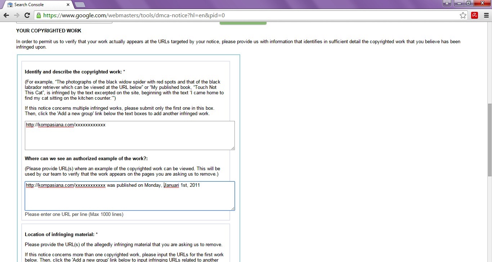Click the resize grip of description box

[x=233, y=148]
